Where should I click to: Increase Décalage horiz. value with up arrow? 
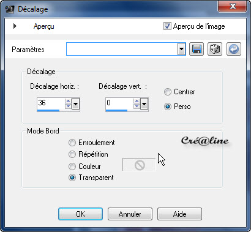[x=68, y=101]
